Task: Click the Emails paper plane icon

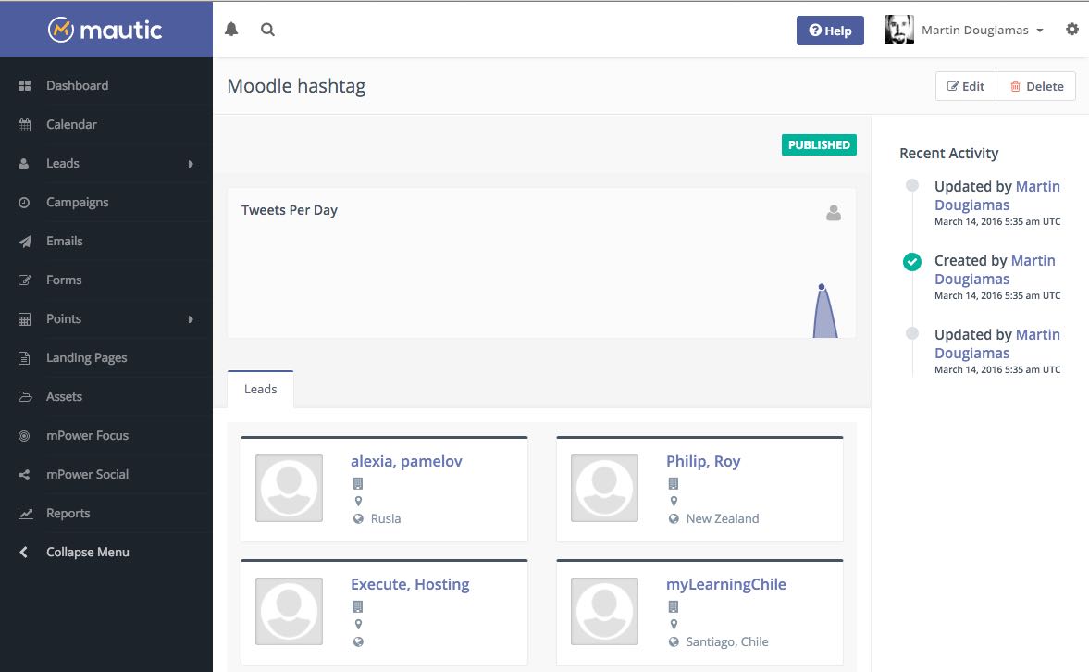Action: (24, 242)
